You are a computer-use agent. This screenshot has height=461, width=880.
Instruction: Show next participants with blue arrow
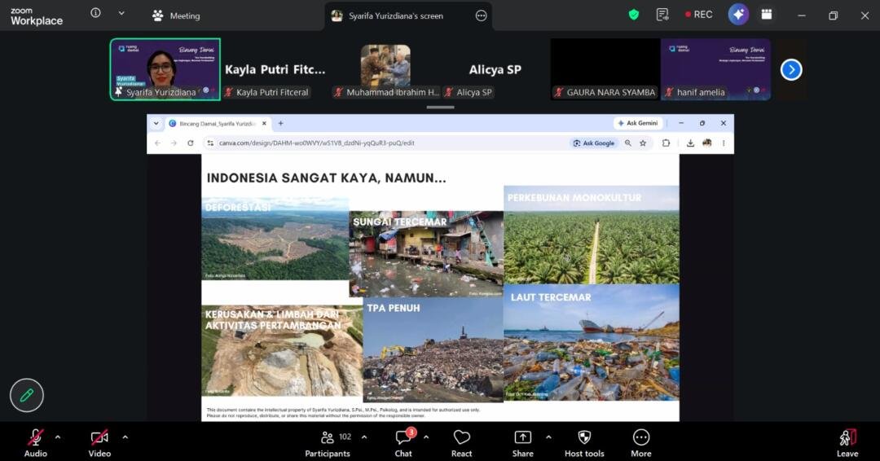791,69
